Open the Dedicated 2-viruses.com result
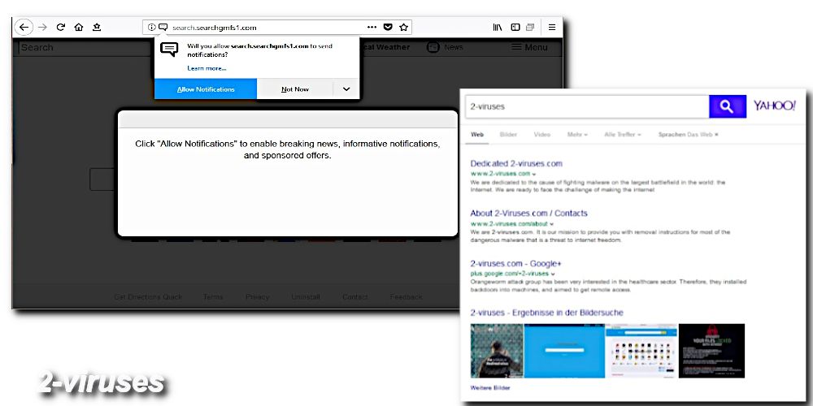 pyautogui.click(x=516, y=164)
